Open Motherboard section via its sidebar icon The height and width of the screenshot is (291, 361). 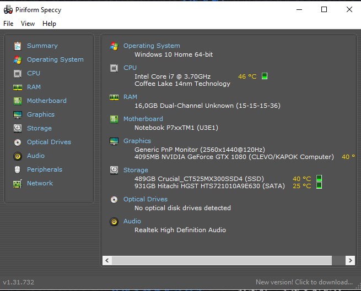click(x=18, y=101)
